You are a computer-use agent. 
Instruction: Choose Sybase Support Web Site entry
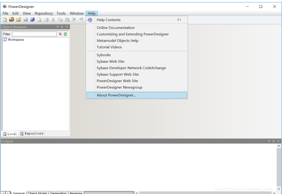[x=137, y=74]
